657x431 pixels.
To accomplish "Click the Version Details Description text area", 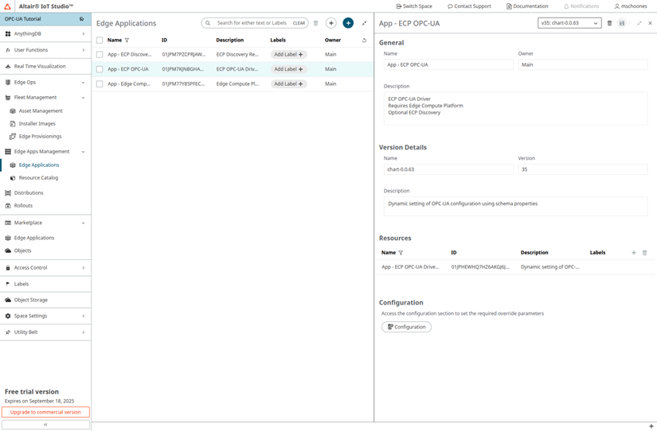I will click(x=516, y=206).
